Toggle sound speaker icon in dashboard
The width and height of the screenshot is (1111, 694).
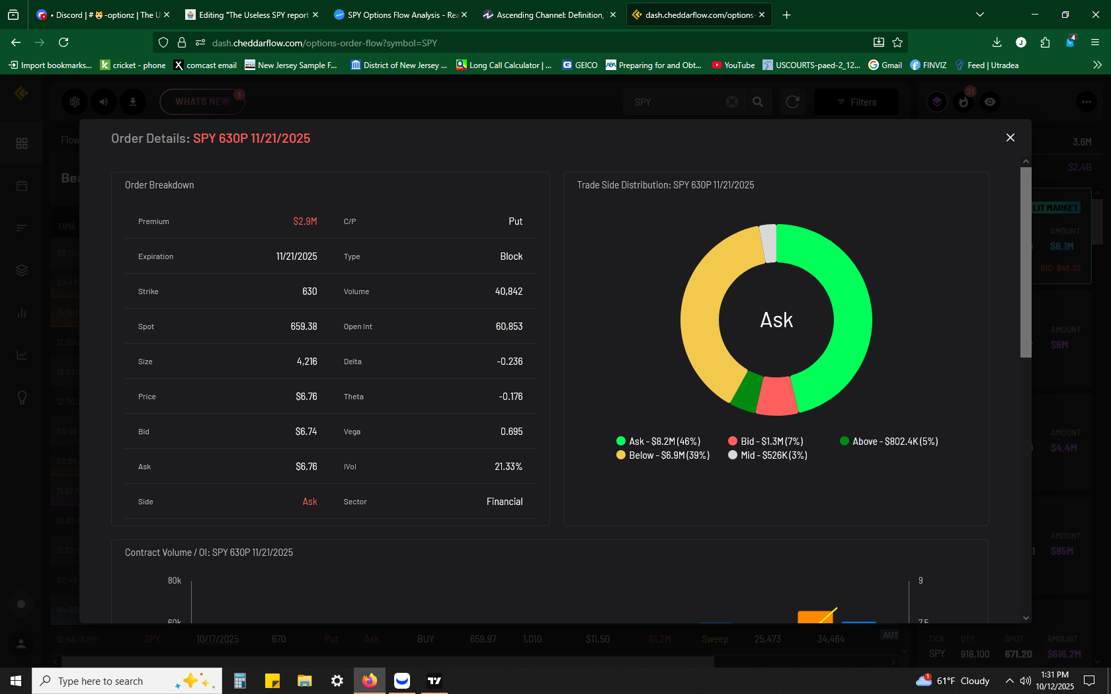(104, 102)
